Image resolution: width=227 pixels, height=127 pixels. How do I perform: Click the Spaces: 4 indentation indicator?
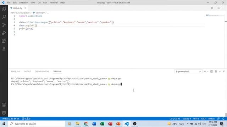tap(187, 119)
